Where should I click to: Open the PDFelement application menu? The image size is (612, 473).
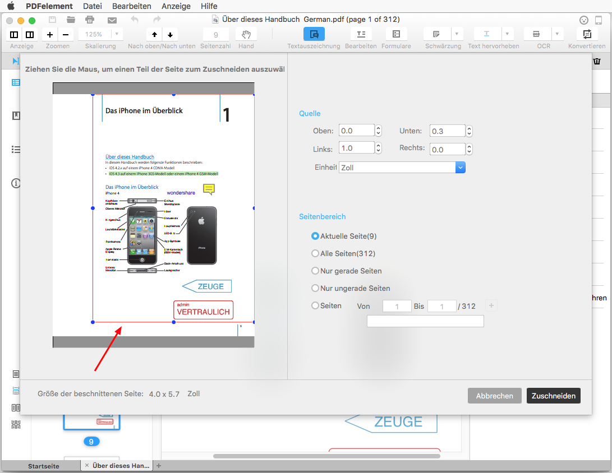pos(49,6)
